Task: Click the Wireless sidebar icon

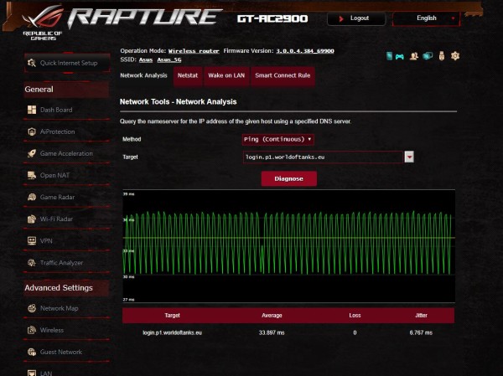Action: click(x=32, y=330)
